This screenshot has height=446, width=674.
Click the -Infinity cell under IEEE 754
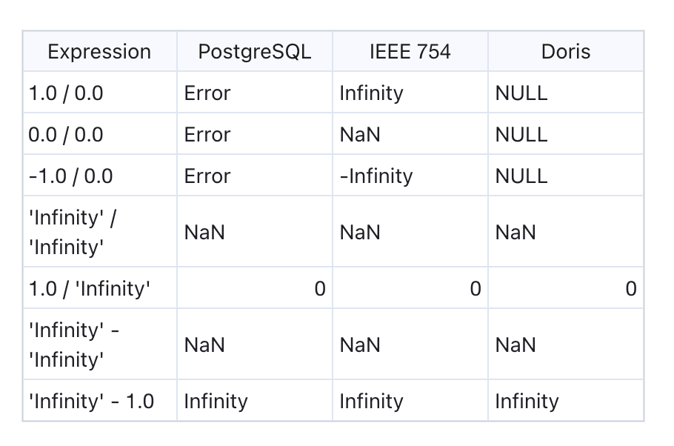(x=376, y=176)
